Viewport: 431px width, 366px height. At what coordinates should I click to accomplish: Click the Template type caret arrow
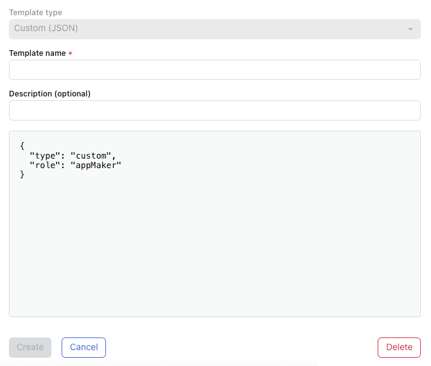click(410, 29)
